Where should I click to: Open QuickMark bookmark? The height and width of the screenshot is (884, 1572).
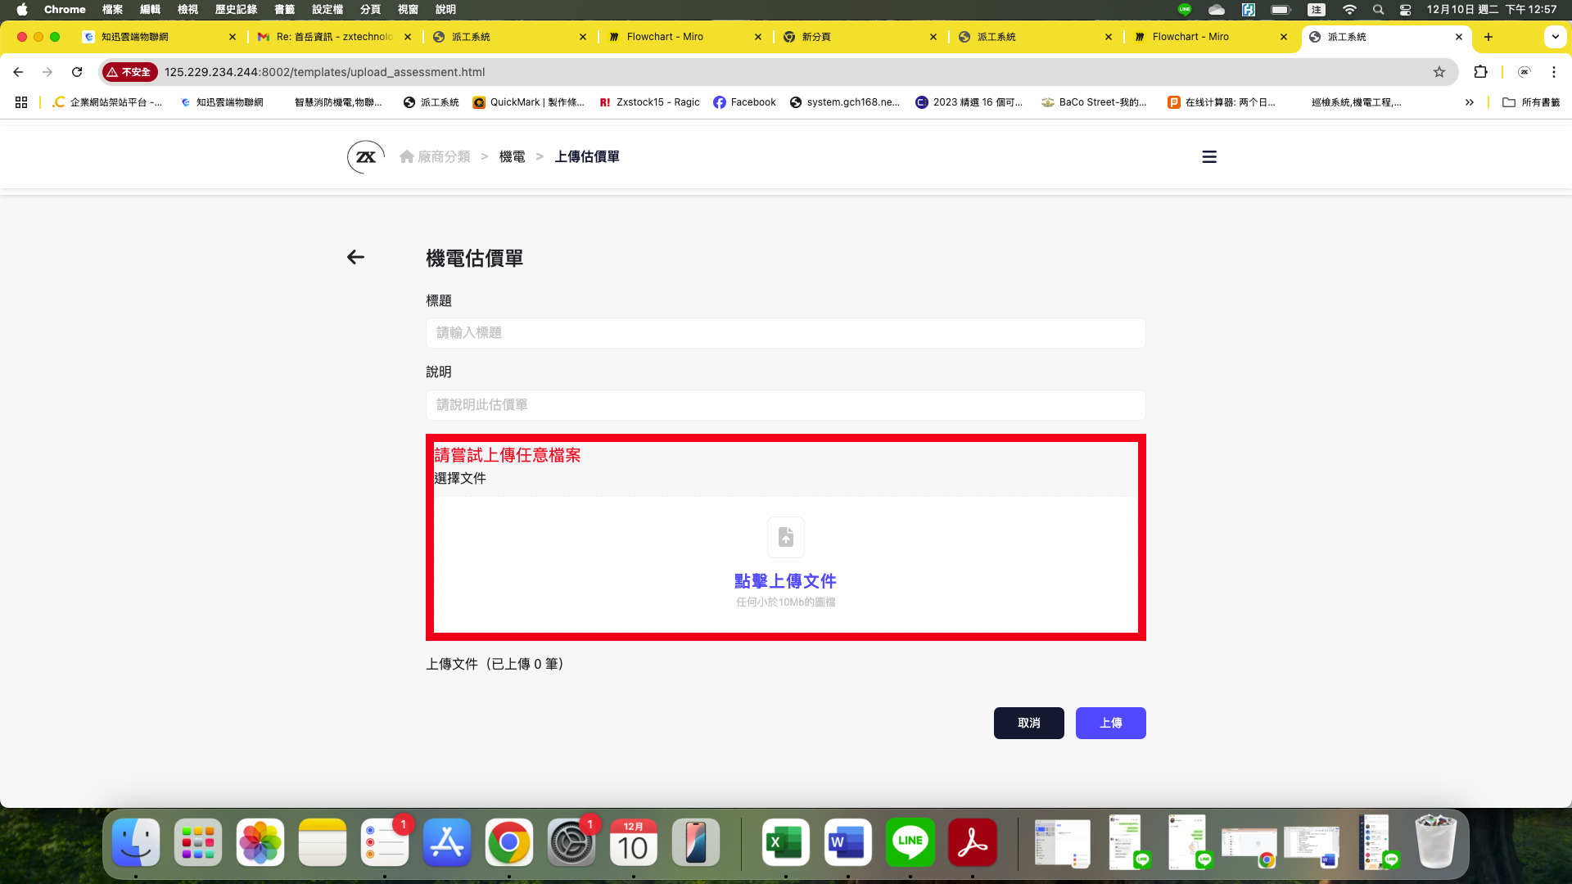click(529, 102)
